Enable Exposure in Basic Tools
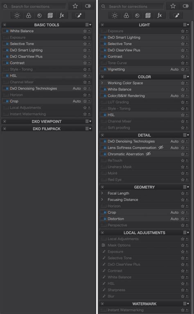 tap(6, 37)
